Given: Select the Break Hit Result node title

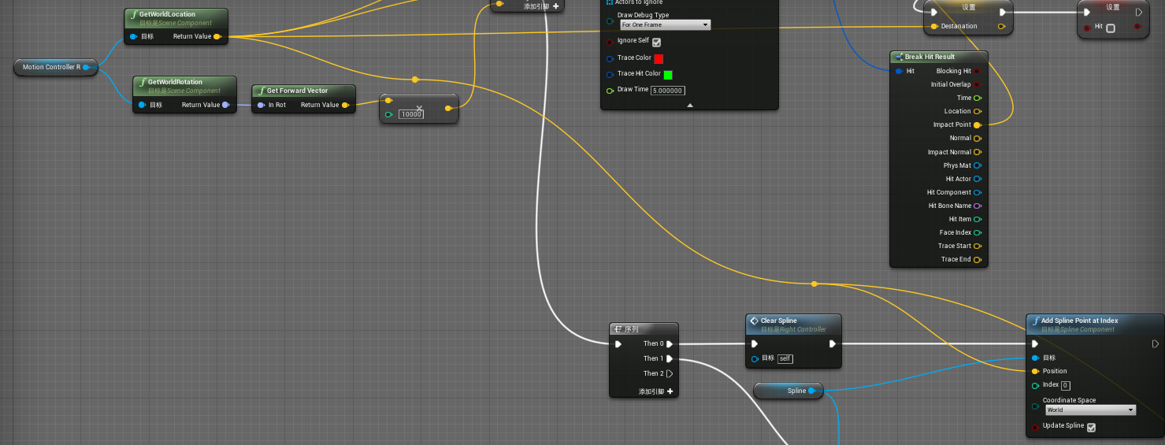Looking at the screenshot, I should point(929,57).
